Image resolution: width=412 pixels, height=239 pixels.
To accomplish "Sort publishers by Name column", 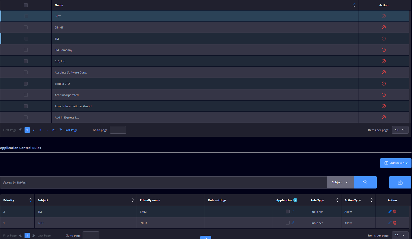I will point(354,5).
